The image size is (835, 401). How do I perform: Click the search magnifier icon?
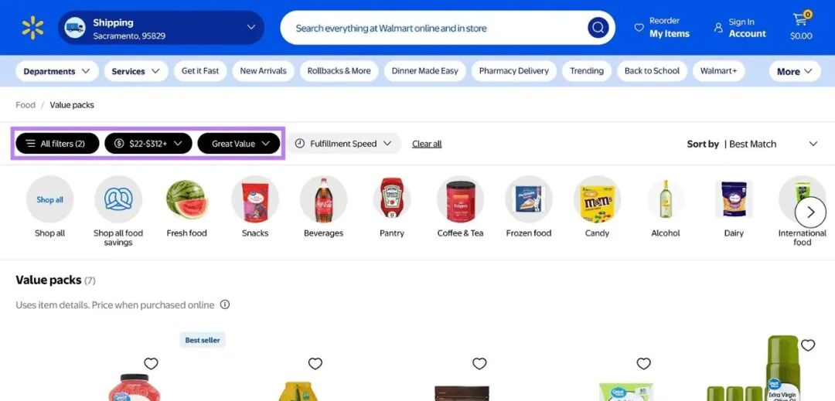pyautogui.click(x=598, y=28)
